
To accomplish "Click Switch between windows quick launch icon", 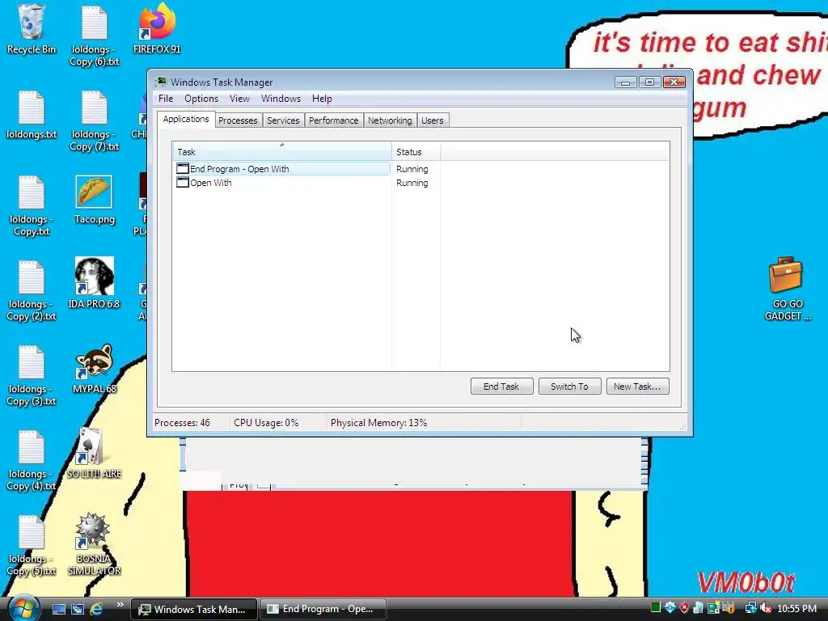I will pyautogui.click(x=78, y=609).
